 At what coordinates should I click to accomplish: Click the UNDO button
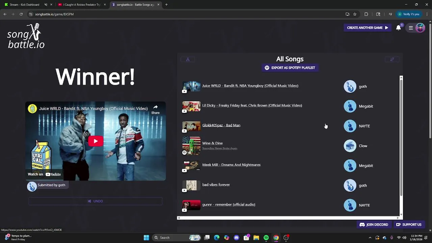pos(96,201)
